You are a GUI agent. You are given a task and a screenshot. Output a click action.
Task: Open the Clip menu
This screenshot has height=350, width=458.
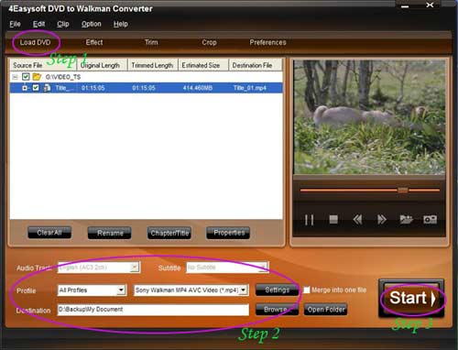point(63,24)
